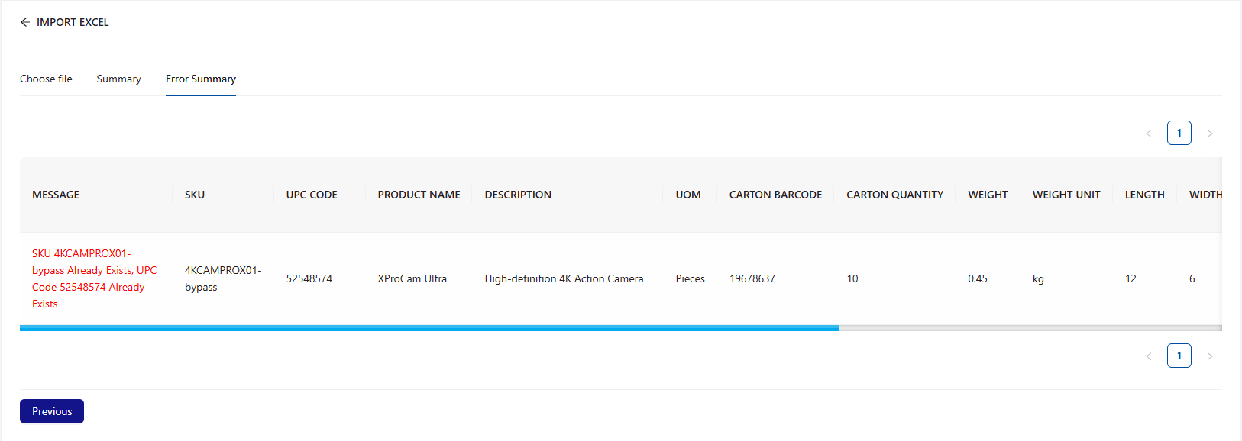Click the carton barcode 19678637
Viewport: 1242px width, 441px height.
[752, 278]
